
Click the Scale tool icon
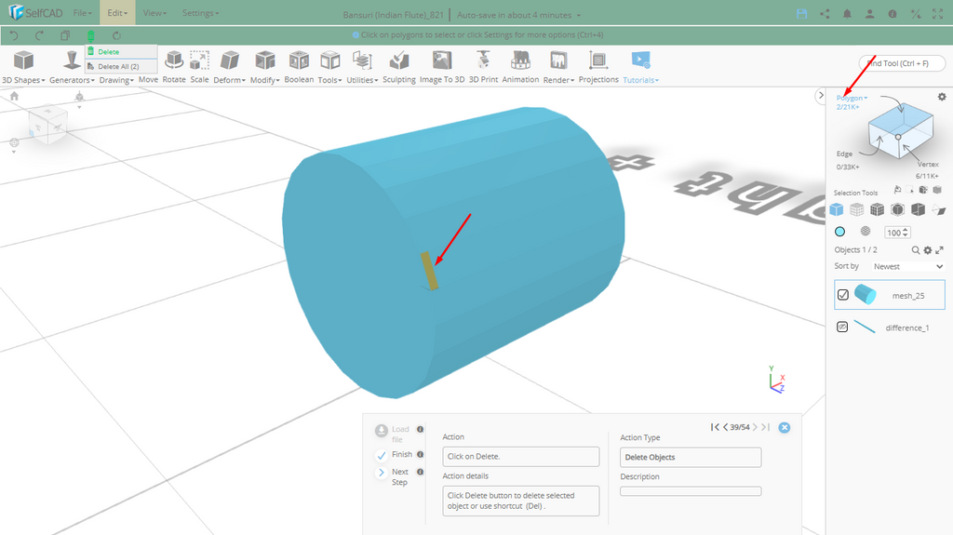pos(199,62)
